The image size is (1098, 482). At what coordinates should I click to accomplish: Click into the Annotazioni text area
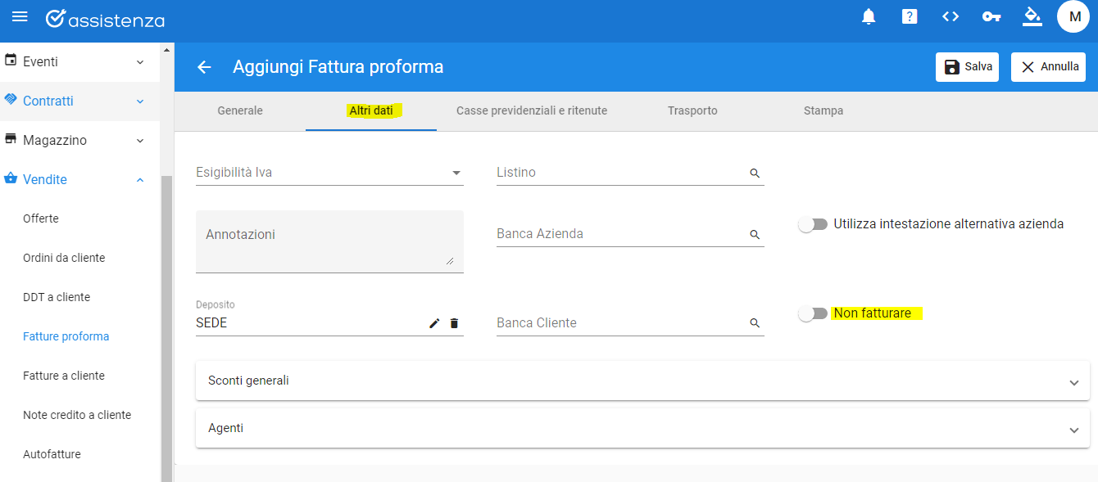[x=329, y=241]
